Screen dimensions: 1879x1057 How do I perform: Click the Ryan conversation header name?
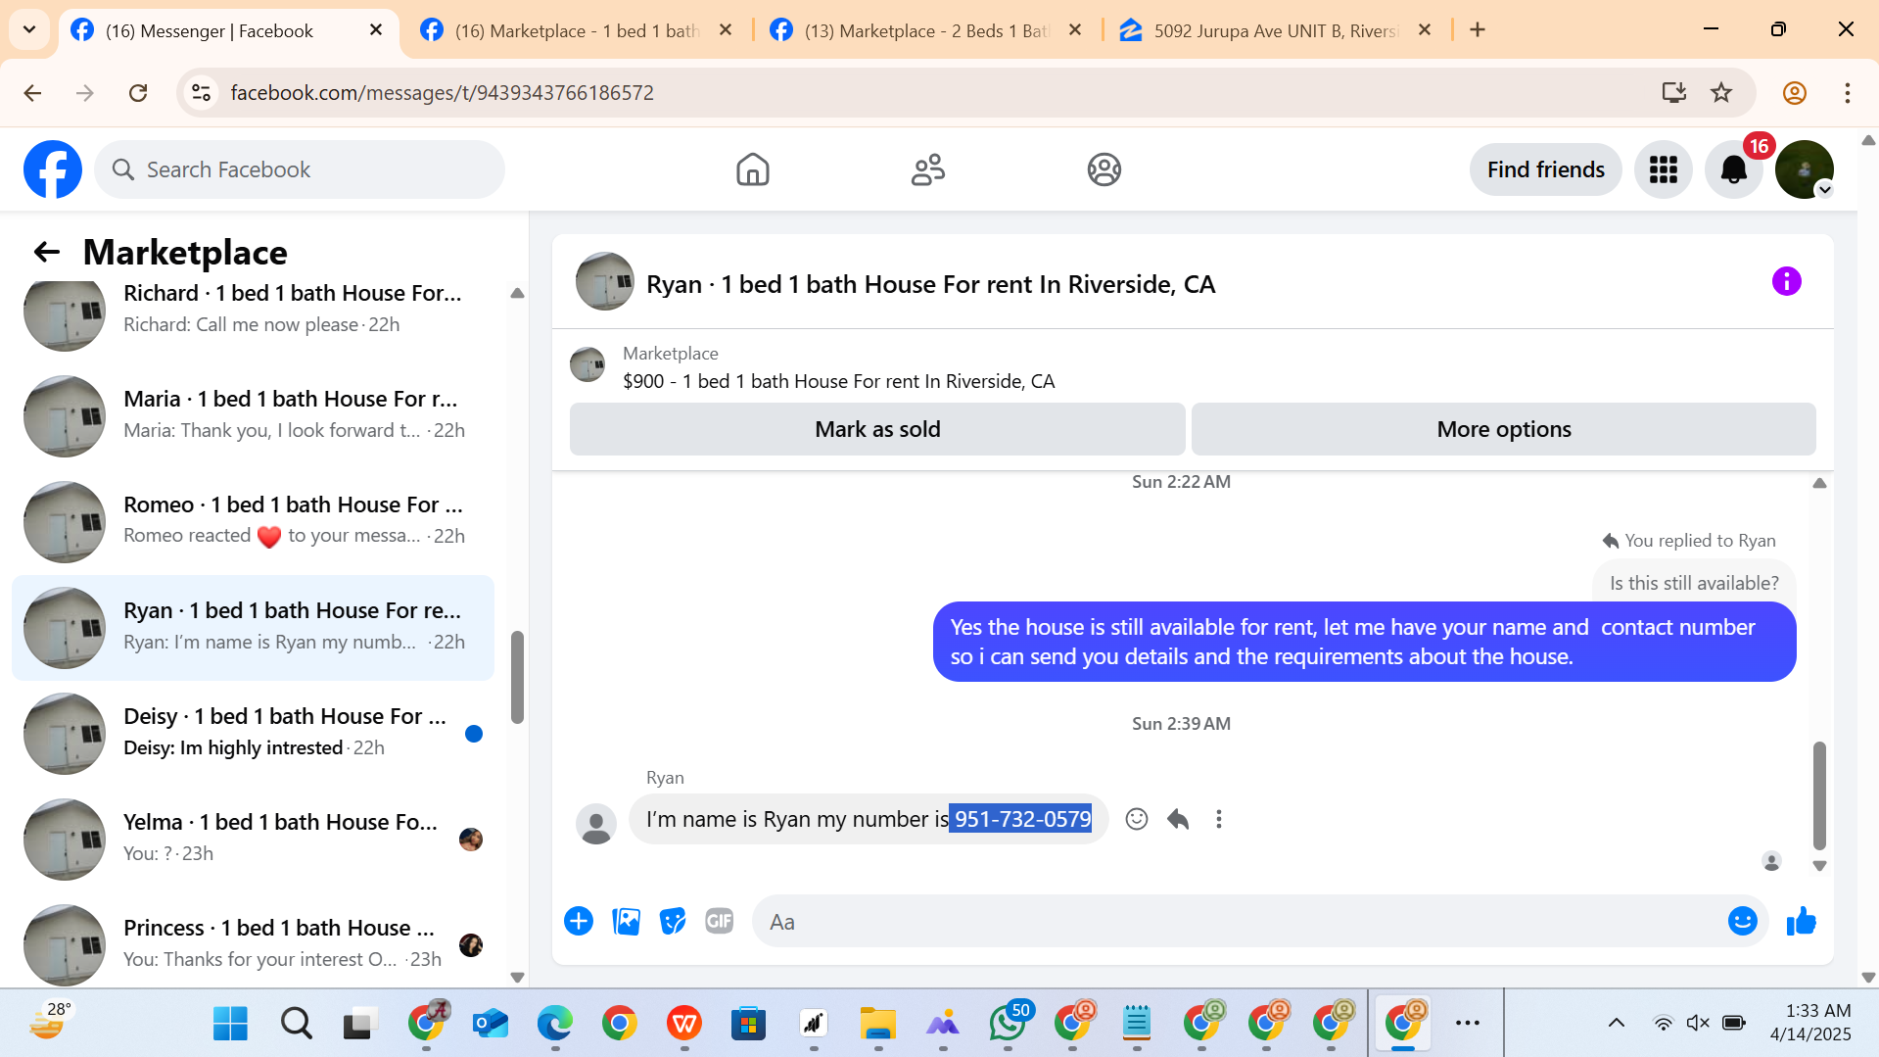[930, 284]
